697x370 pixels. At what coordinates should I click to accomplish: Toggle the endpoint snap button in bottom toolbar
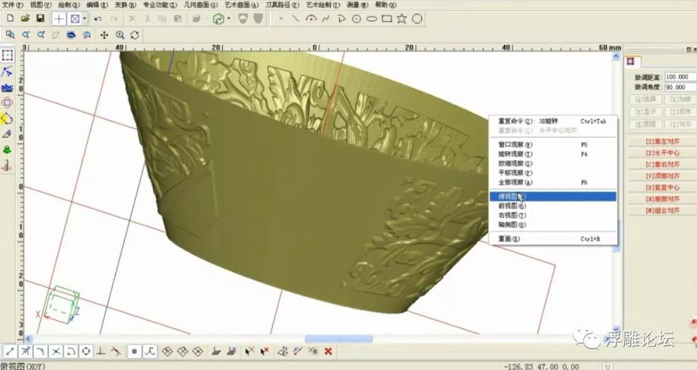point(10,351)
